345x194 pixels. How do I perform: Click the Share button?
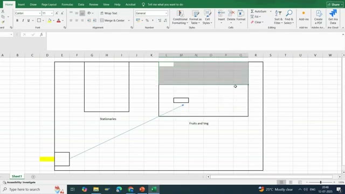pos(335,4)
